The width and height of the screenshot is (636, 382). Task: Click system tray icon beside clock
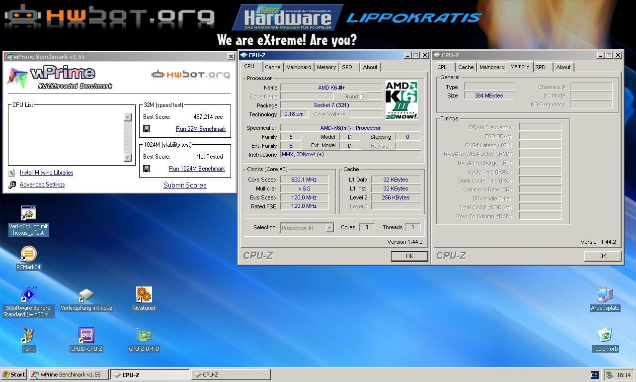609,375
